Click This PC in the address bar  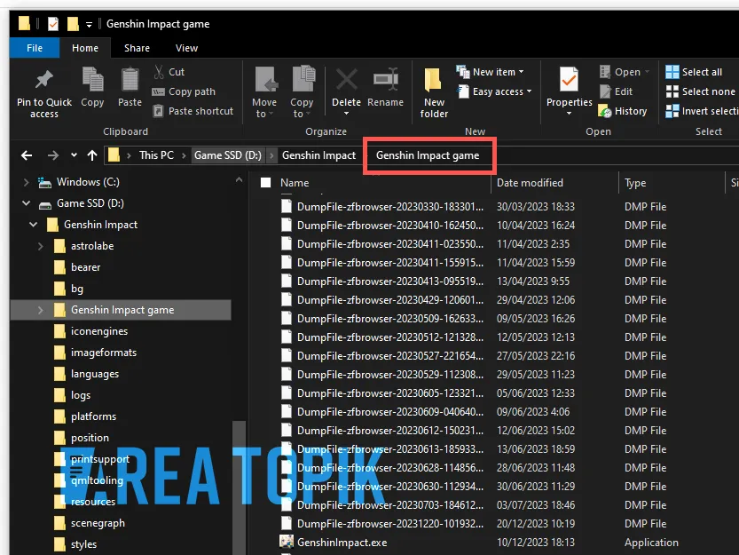point(156,155)
